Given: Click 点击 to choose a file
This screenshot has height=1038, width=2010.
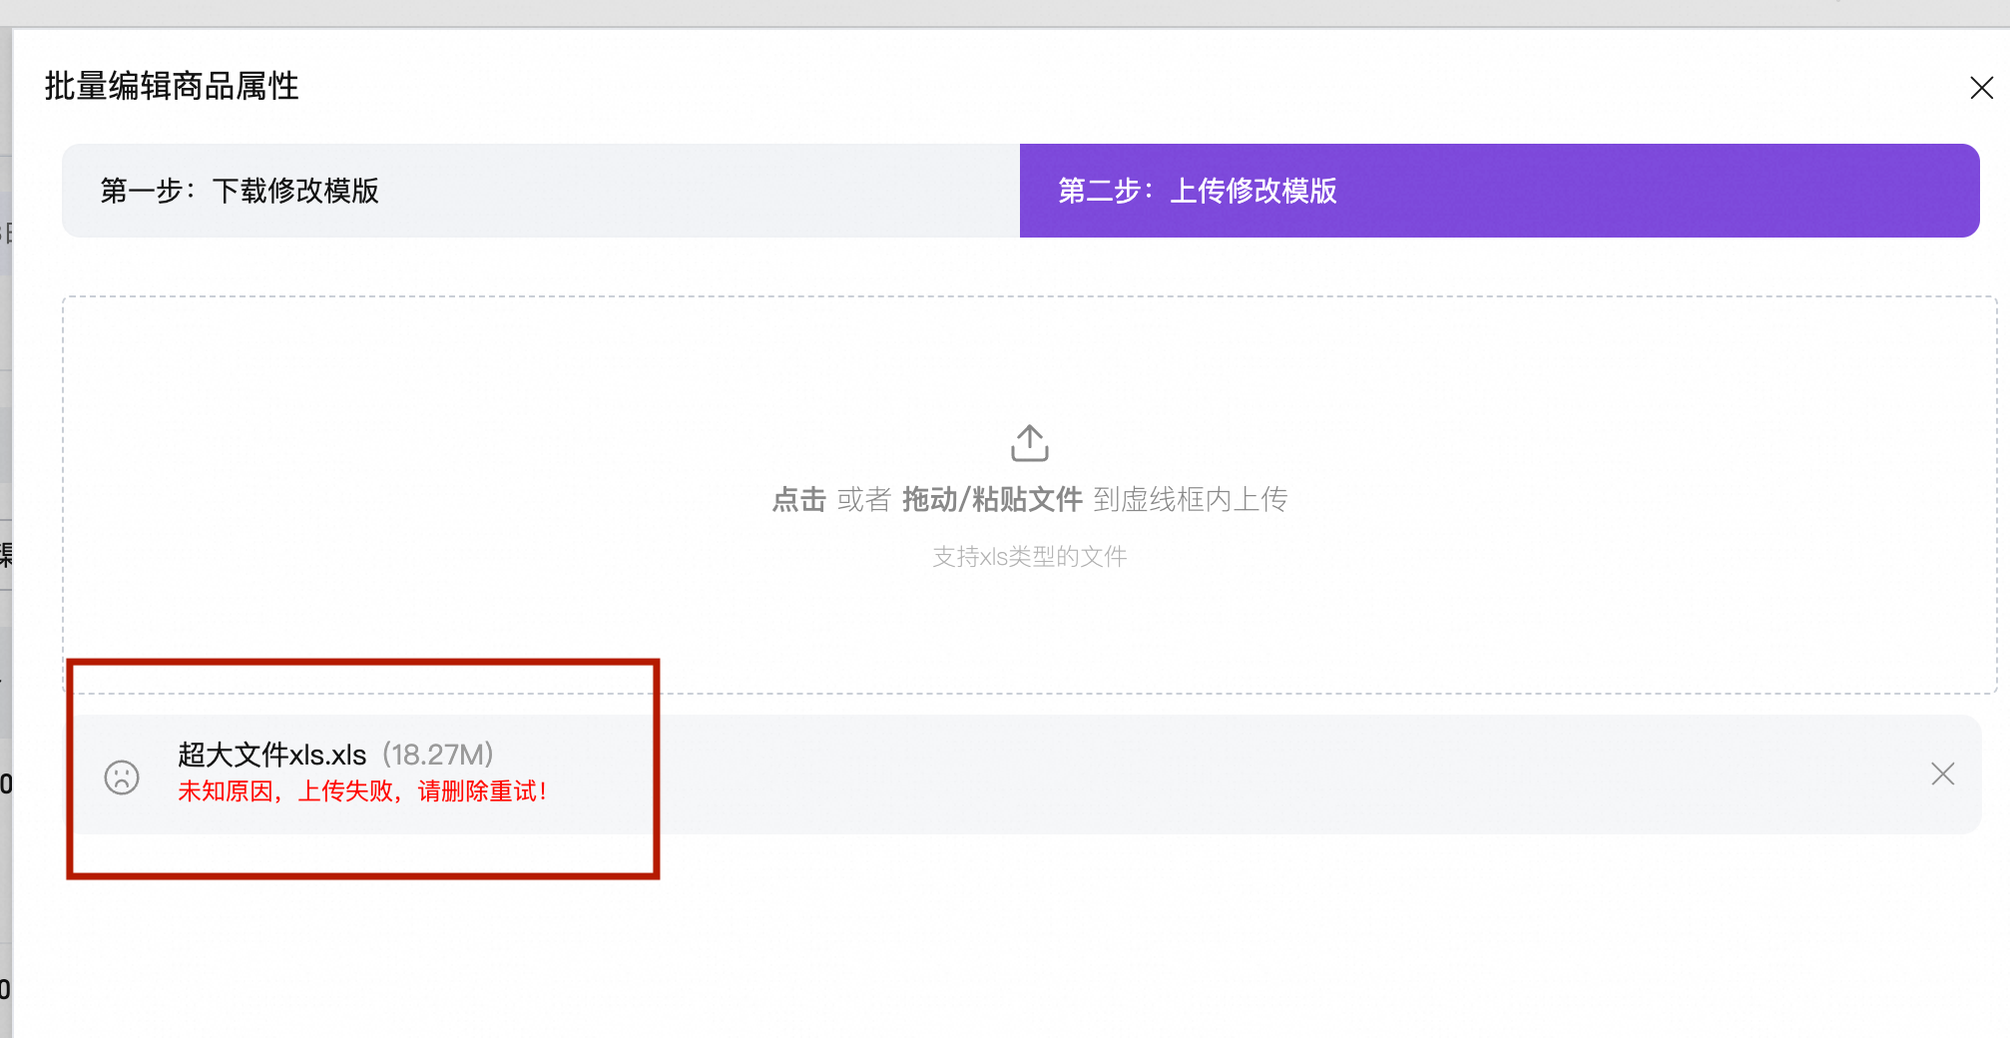Looking at the screenshot, I should pyautogui.click(x=798, y=499).
